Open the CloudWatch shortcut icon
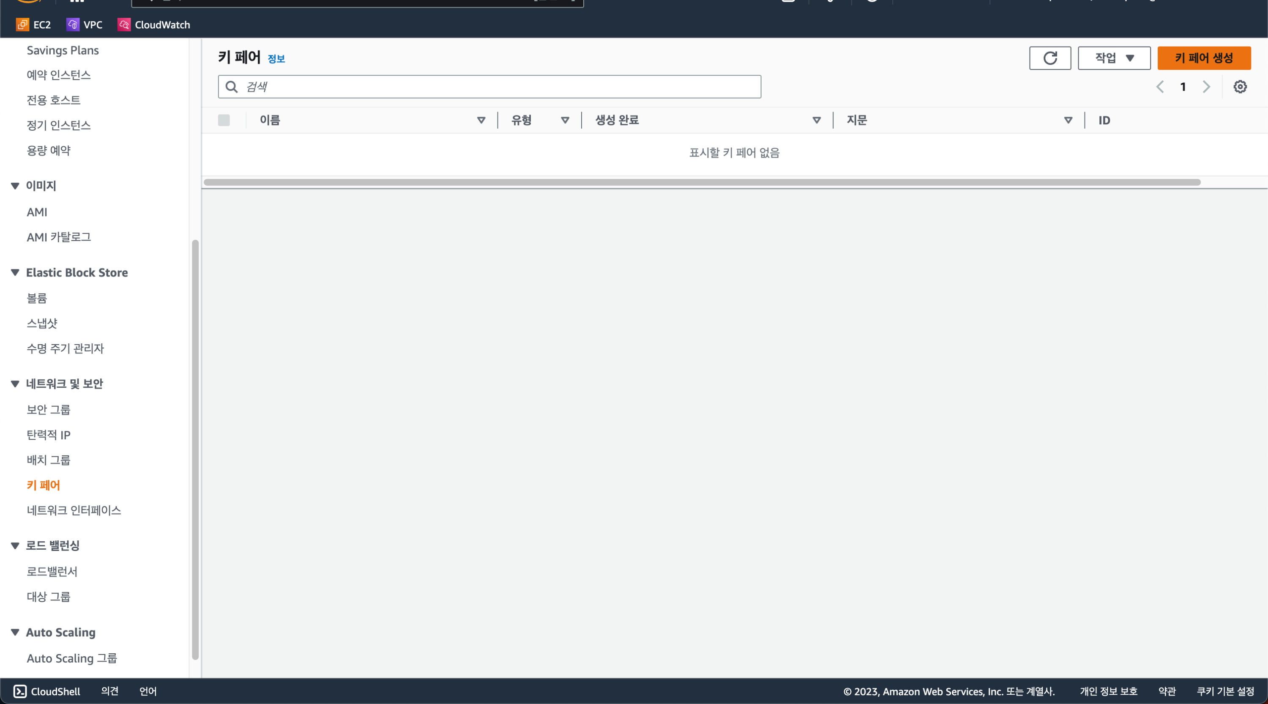This screenshot has height=704, width=1268. 123,25
